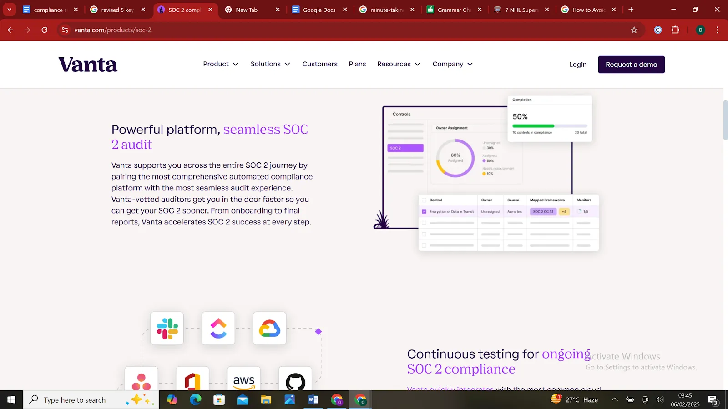The image size is (728, 409).
Task: Click the GitHub integration icon
Action: tap(295, 379)
